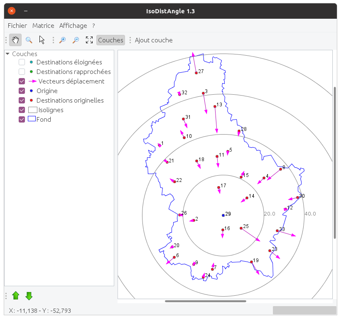
Task: Move layer up with green arrow
Action: coord(16,296)
